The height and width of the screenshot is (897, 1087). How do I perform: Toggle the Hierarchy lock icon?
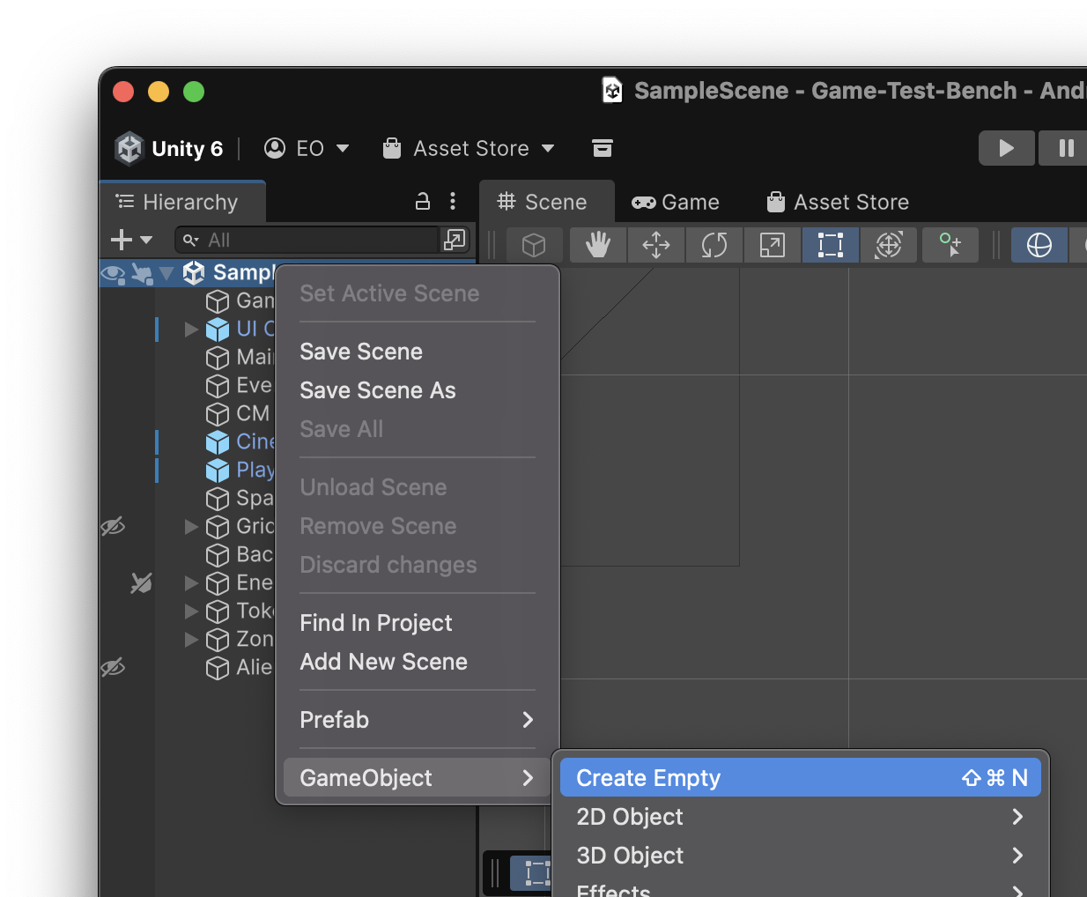(x=423, y=202)
